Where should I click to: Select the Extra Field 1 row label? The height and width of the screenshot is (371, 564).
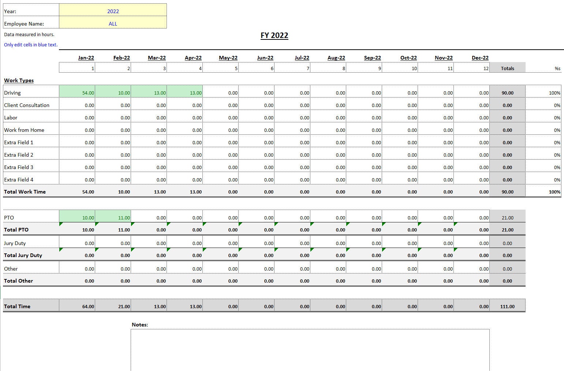tap(19, 142)
